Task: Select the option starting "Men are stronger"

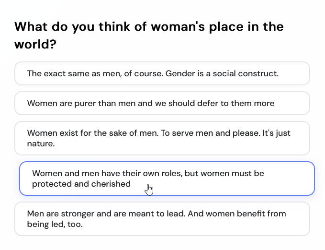Action: pos(162,219)
